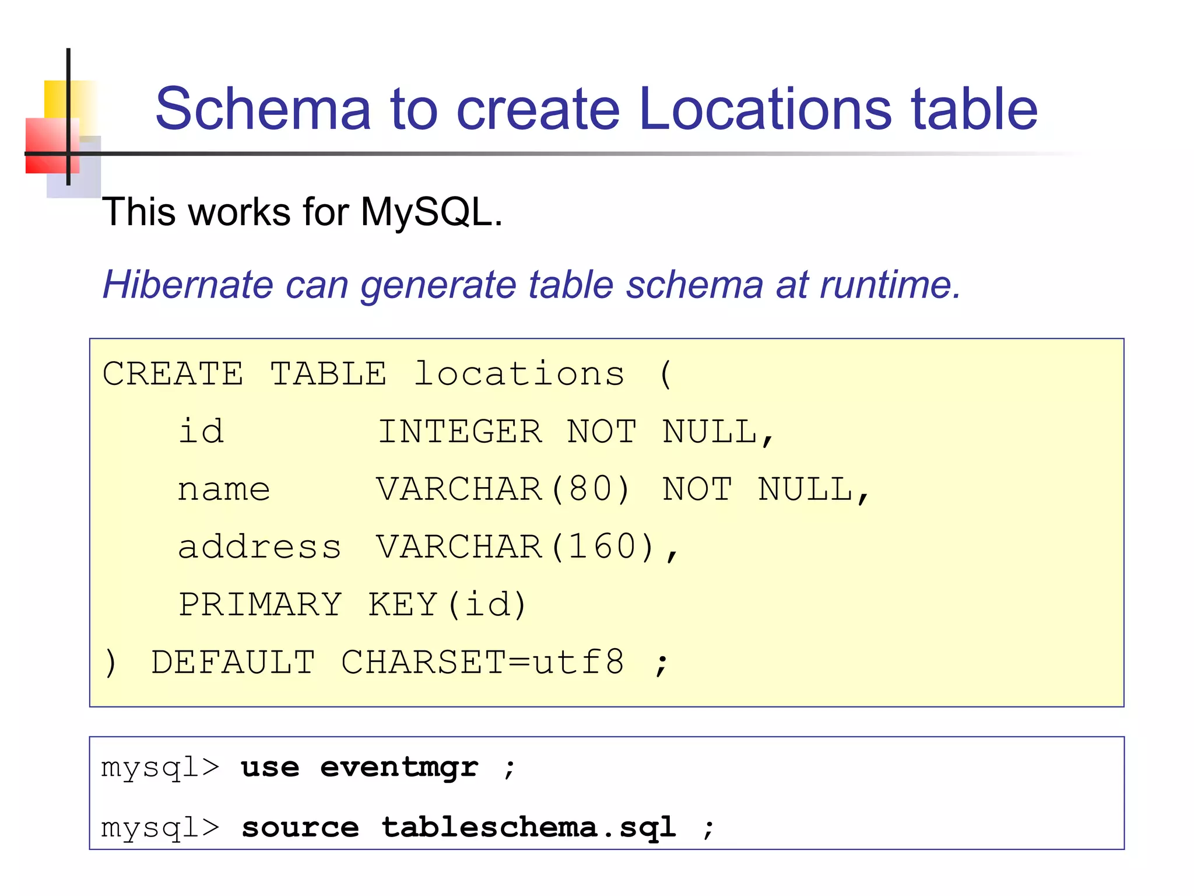Click the slide title 'Schema to create Locations table'
The image size is (1194, 896).
pyautogui.click(x=596, y=108)
